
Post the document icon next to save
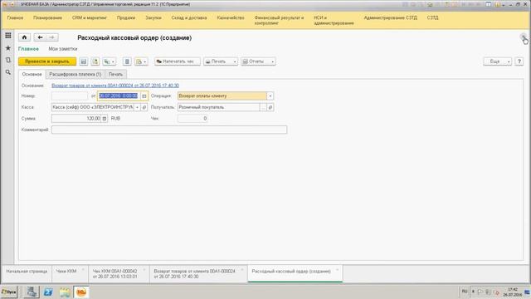(95, 61)
